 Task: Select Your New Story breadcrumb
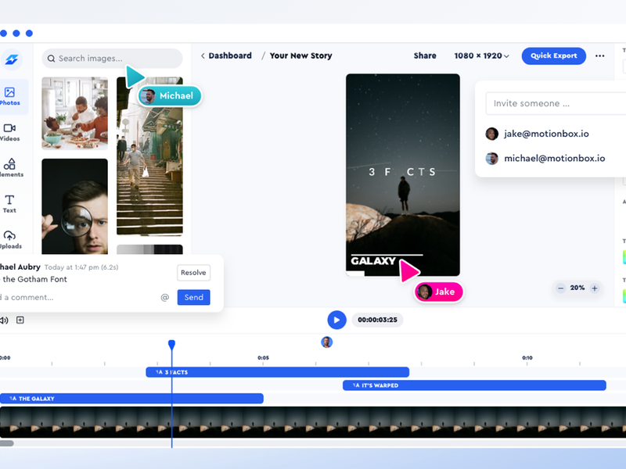tap(300, 55)
